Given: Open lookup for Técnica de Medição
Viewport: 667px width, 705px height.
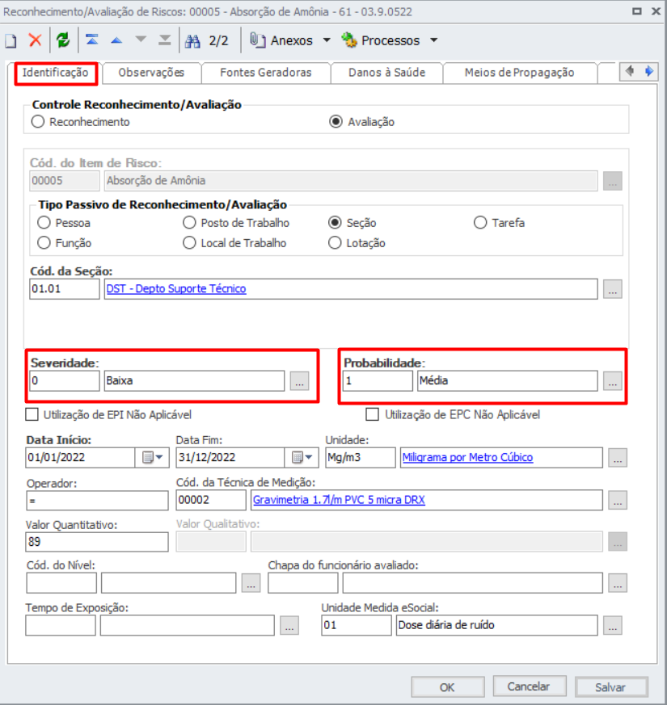Looking at the screenshot, I should point(618,501).
